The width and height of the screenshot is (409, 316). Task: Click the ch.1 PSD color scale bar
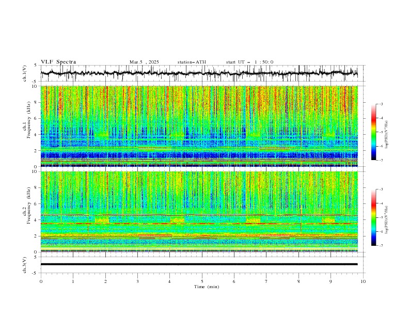[373, 132]
